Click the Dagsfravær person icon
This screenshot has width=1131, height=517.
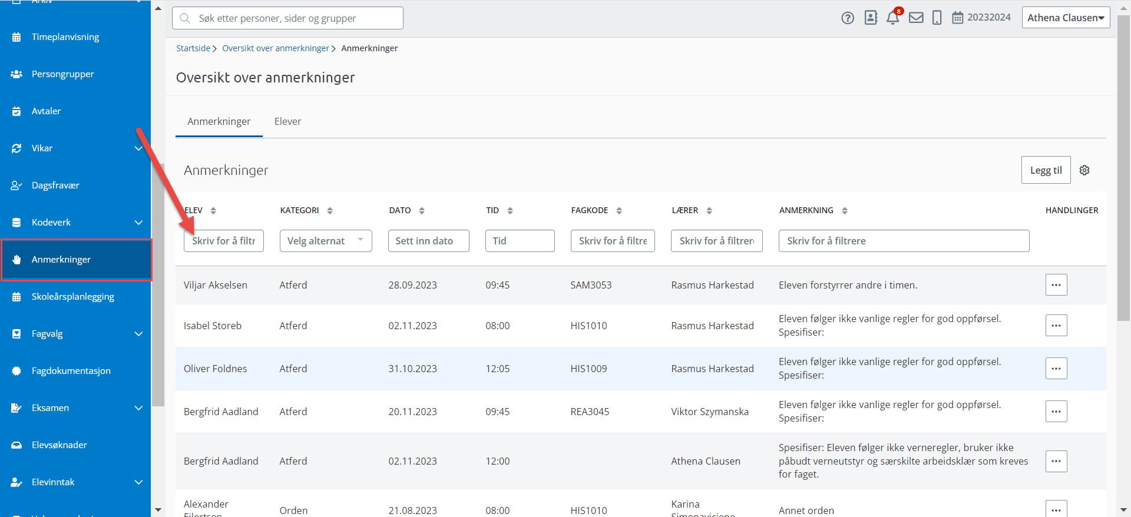click(x=16, y=185)
